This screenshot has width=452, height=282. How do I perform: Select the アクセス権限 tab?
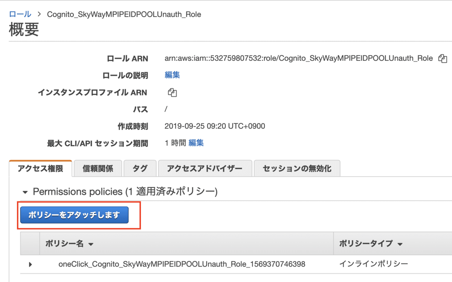click(x=40, y=169)
